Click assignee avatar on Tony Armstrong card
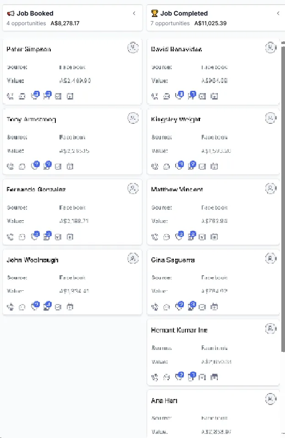The height and width of the screenshot is (438, 285). (x=133, y=118)
